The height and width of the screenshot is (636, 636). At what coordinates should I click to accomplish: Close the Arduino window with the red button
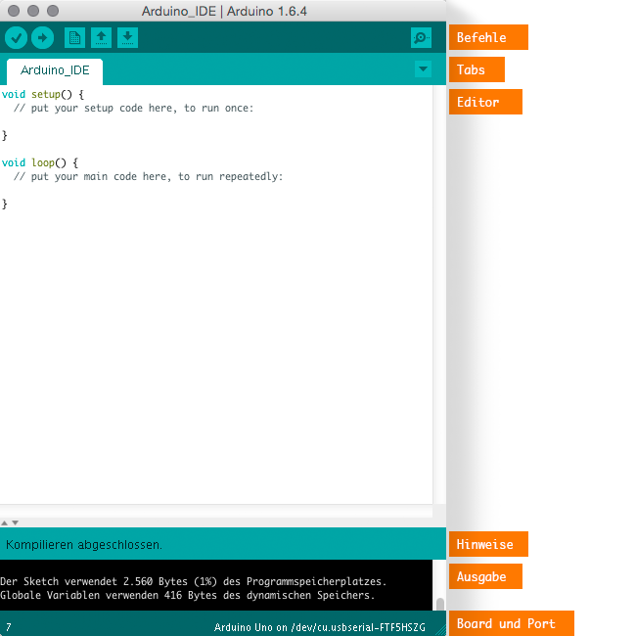tap(15, 10)
